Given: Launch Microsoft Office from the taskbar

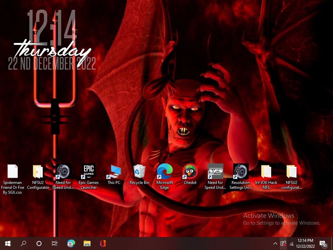Looking at the screenshot, I should 103,243.
